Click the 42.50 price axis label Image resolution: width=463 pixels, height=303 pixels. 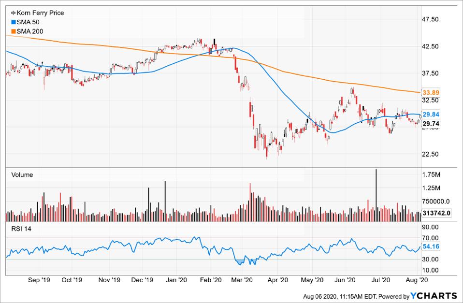pyautogui.click(x=431, y=46)
